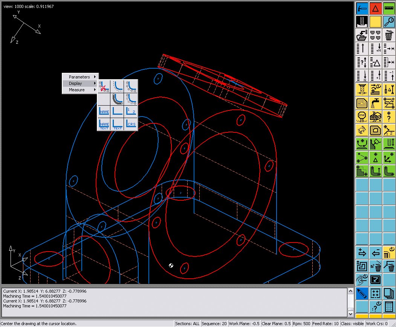Click the Sections: ALL status field
396x327 pixels.
(x=187, y=324)
